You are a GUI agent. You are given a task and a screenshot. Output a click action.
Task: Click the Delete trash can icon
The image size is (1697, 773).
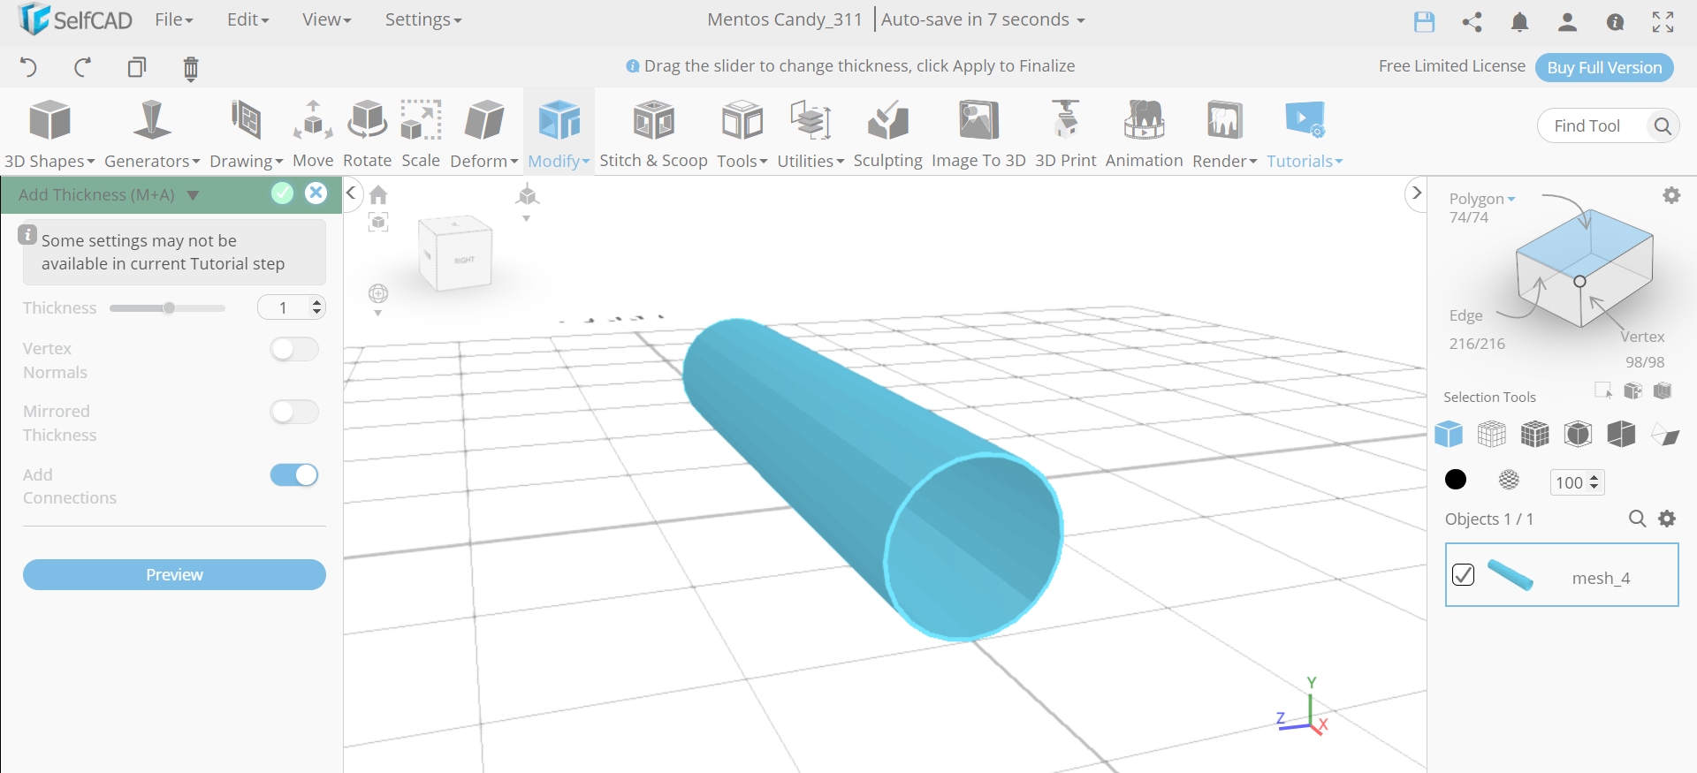190,68
